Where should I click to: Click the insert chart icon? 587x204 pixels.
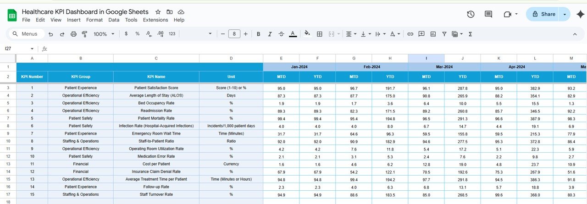coord(432,34)
